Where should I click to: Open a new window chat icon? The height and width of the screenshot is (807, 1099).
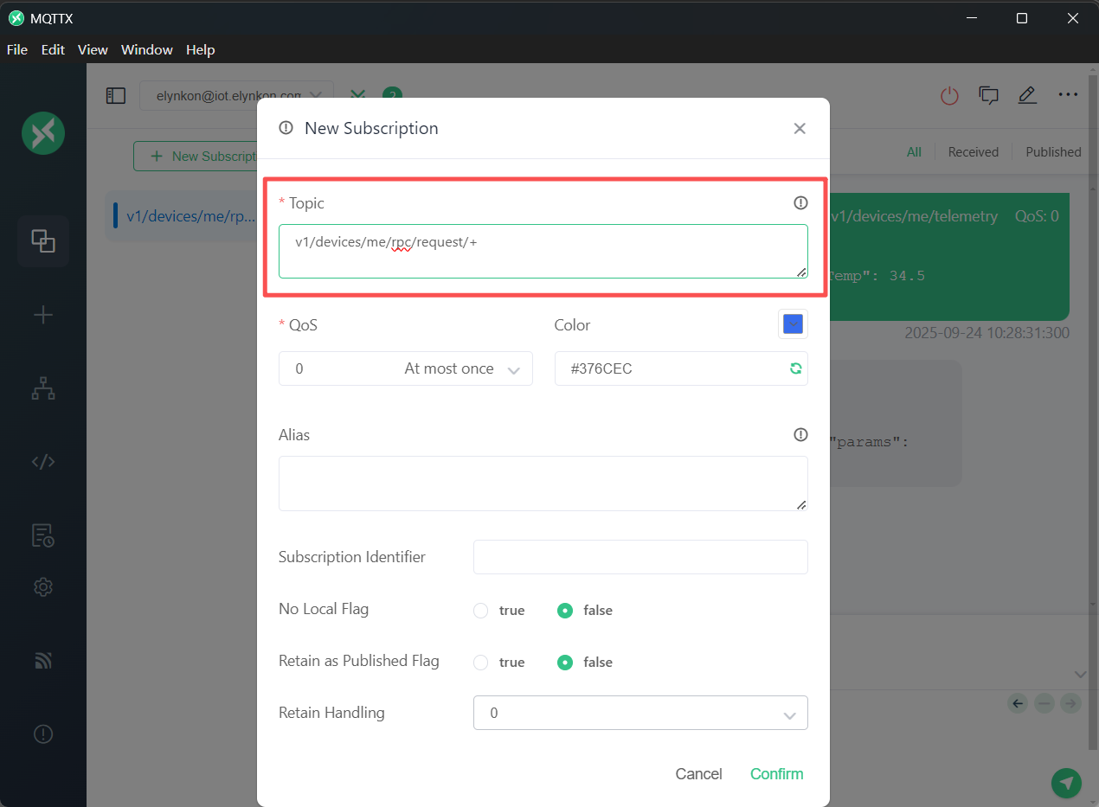(988, 95)
